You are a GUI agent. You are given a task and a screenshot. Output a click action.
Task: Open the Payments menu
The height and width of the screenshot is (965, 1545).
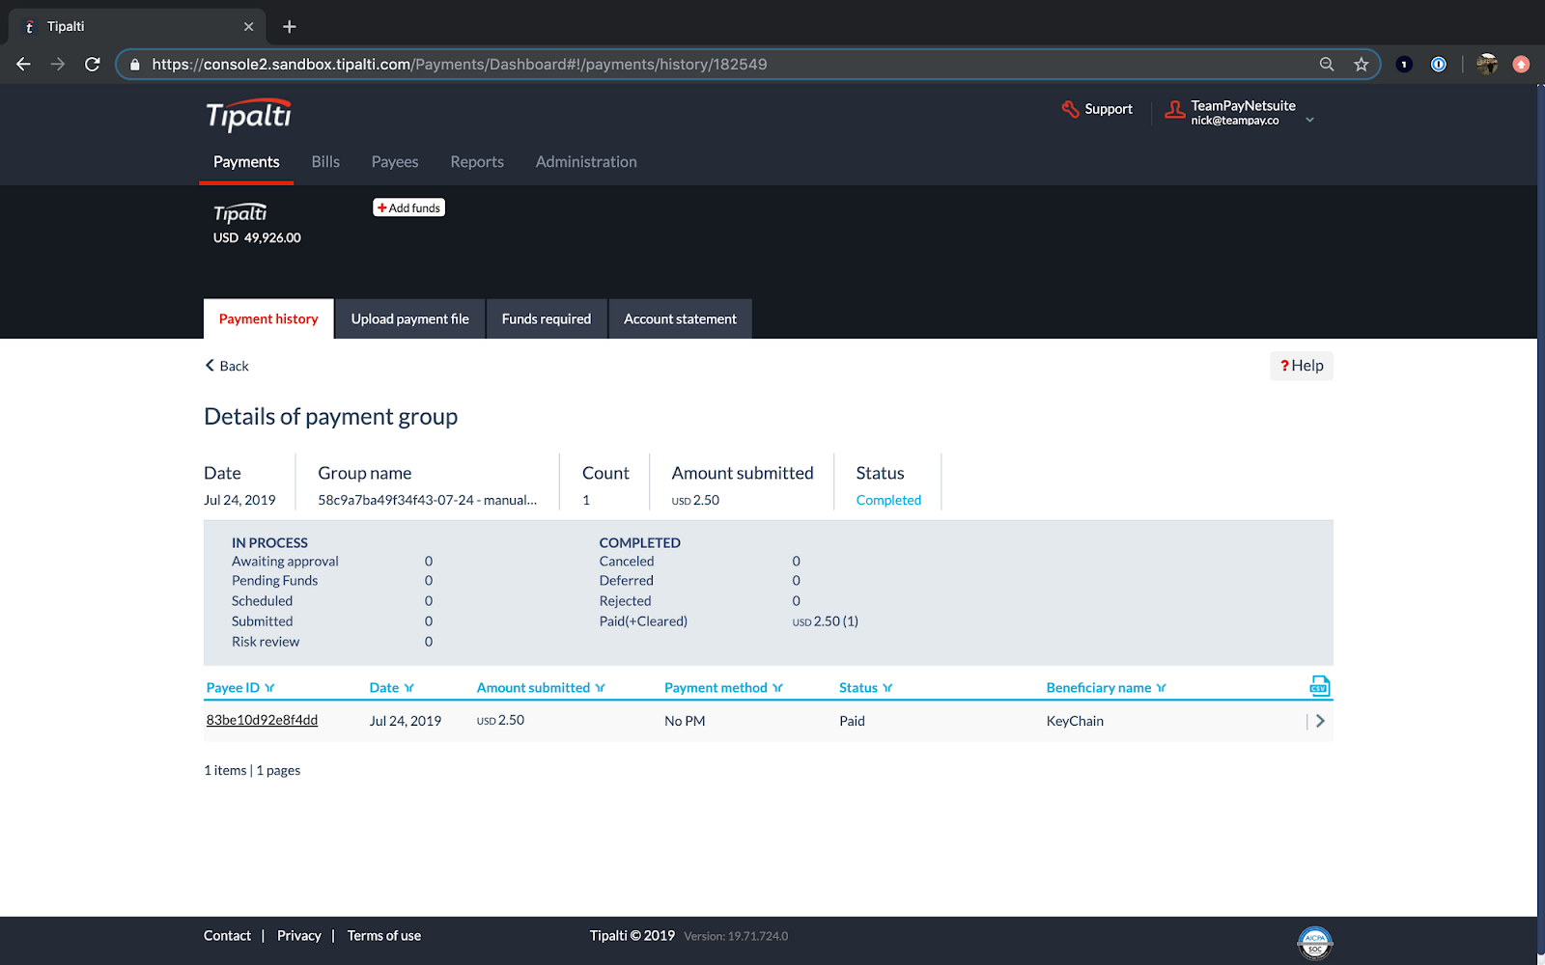[x=246, y=162]
